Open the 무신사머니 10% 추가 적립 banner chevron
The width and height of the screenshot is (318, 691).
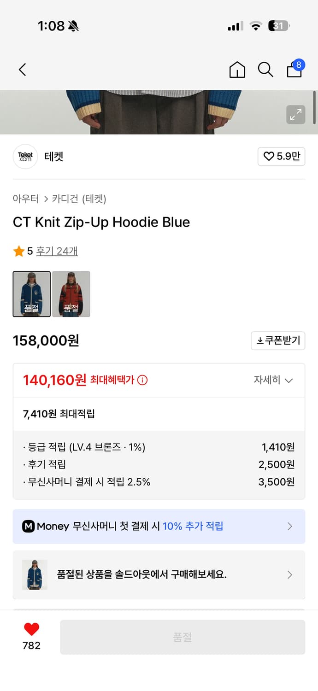(x=290, y=526)
